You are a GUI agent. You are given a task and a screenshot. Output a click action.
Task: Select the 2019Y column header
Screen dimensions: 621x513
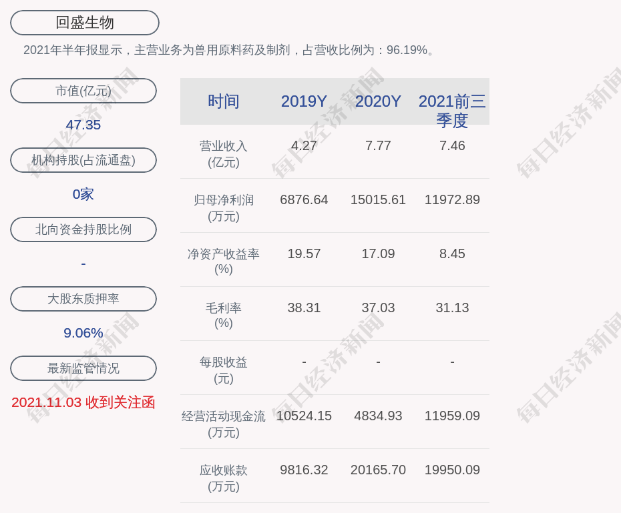point(304,101)
